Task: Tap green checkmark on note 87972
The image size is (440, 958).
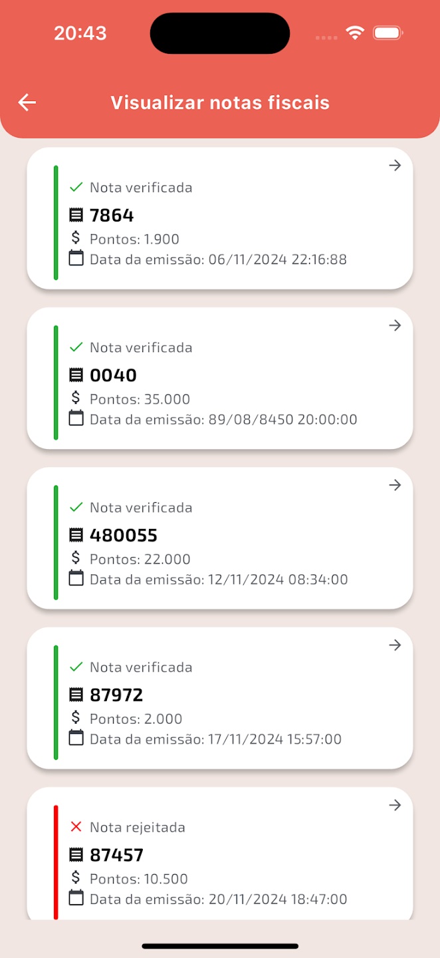Action: point(76,667)
